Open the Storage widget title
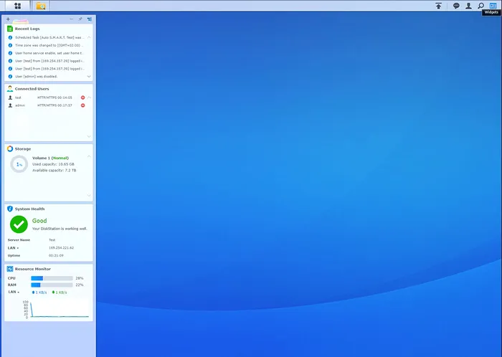502x357 pixels. (x=23, y=149)
